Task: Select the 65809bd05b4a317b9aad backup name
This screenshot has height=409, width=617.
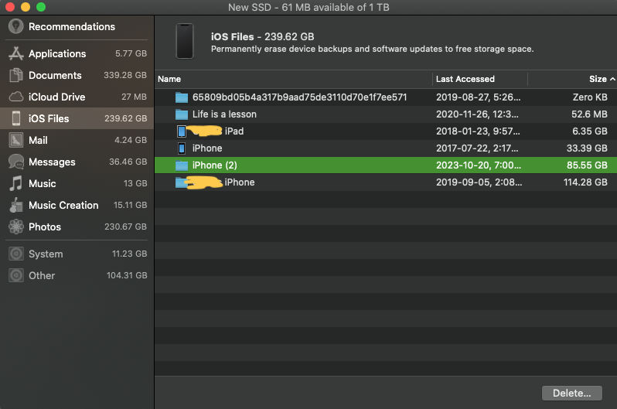Action: tap(299, 97)
